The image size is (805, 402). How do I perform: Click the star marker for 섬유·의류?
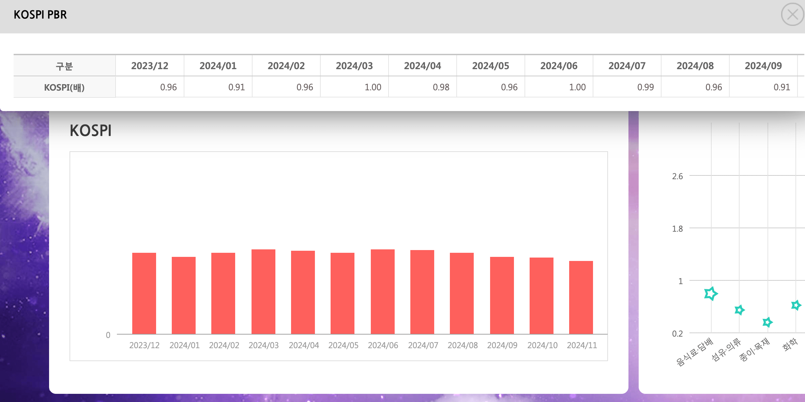(x=740, y=310)
